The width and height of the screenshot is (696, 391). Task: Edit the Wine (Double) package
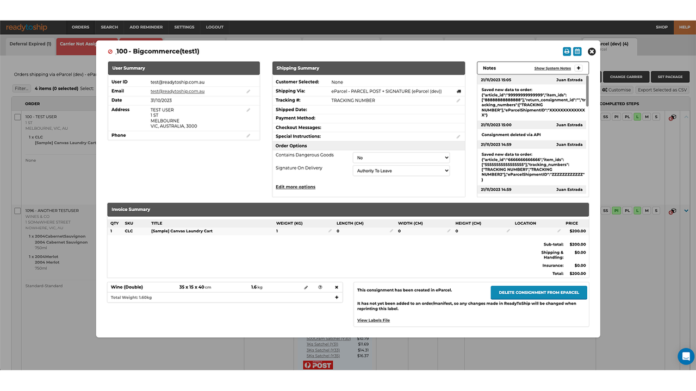(306, 287)
